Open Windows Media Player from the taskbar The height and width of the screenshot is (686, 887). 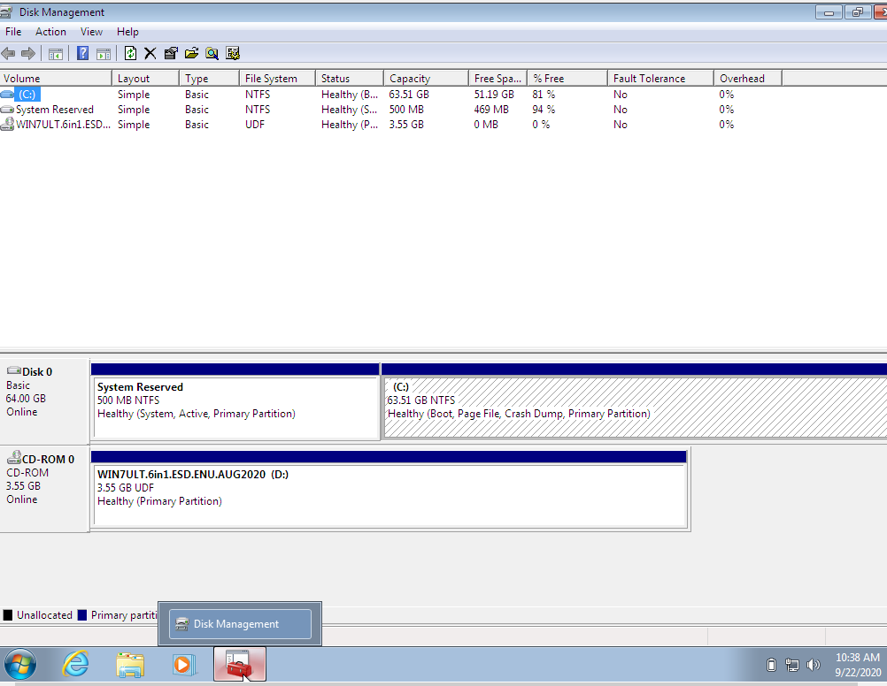(184, 664)
